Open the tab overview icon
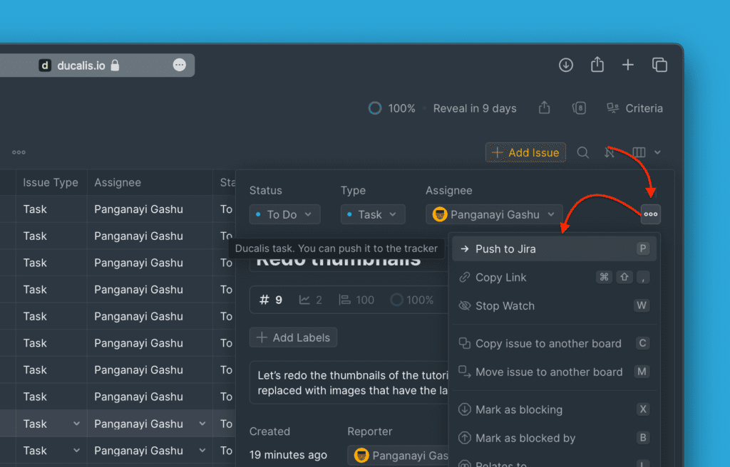Screen dimensions: 730x467 (659, 65)
